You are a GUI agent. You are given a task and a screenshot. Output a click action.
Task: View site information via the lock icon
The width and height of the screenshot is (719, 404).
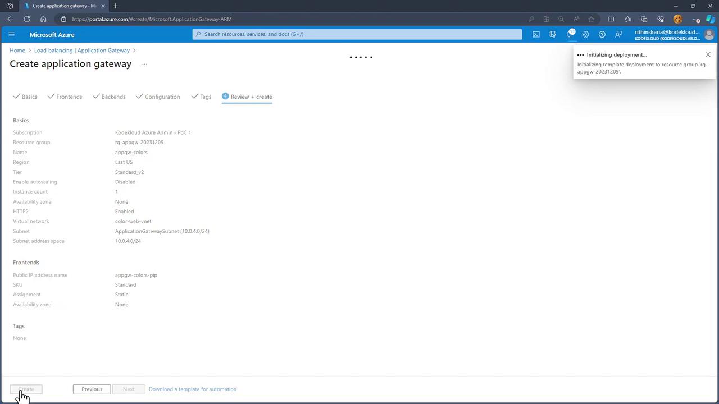pyautogui.click(x=63, y=19)
